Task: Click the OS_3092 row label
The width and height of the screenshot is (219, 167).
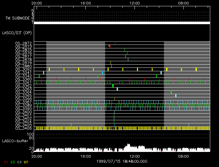Action: click(23, 69)
